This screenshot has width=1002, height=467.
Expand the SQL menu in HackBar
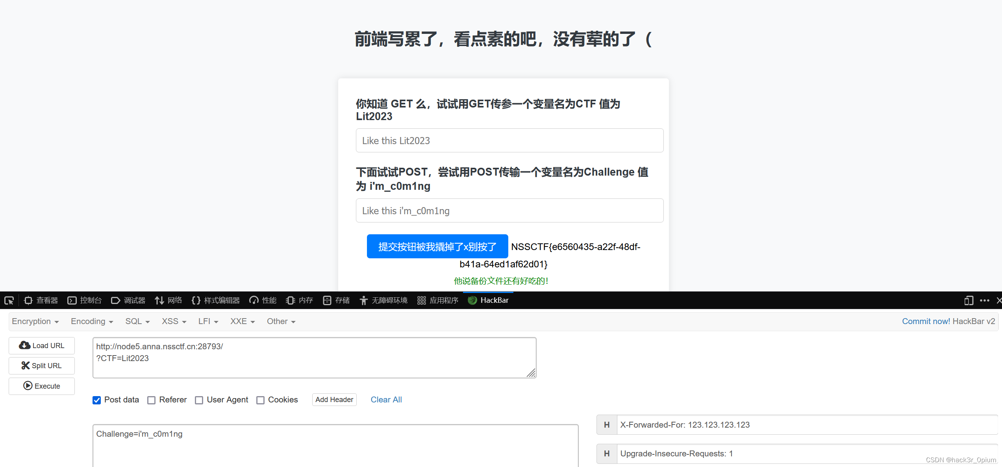click(137, 321)
